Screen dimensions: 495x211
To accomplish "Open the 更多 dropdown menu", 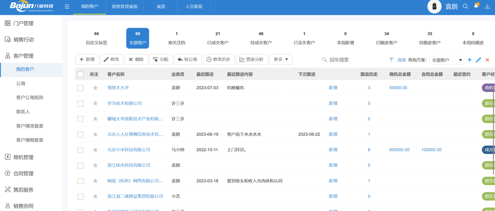I will point(281,59).
